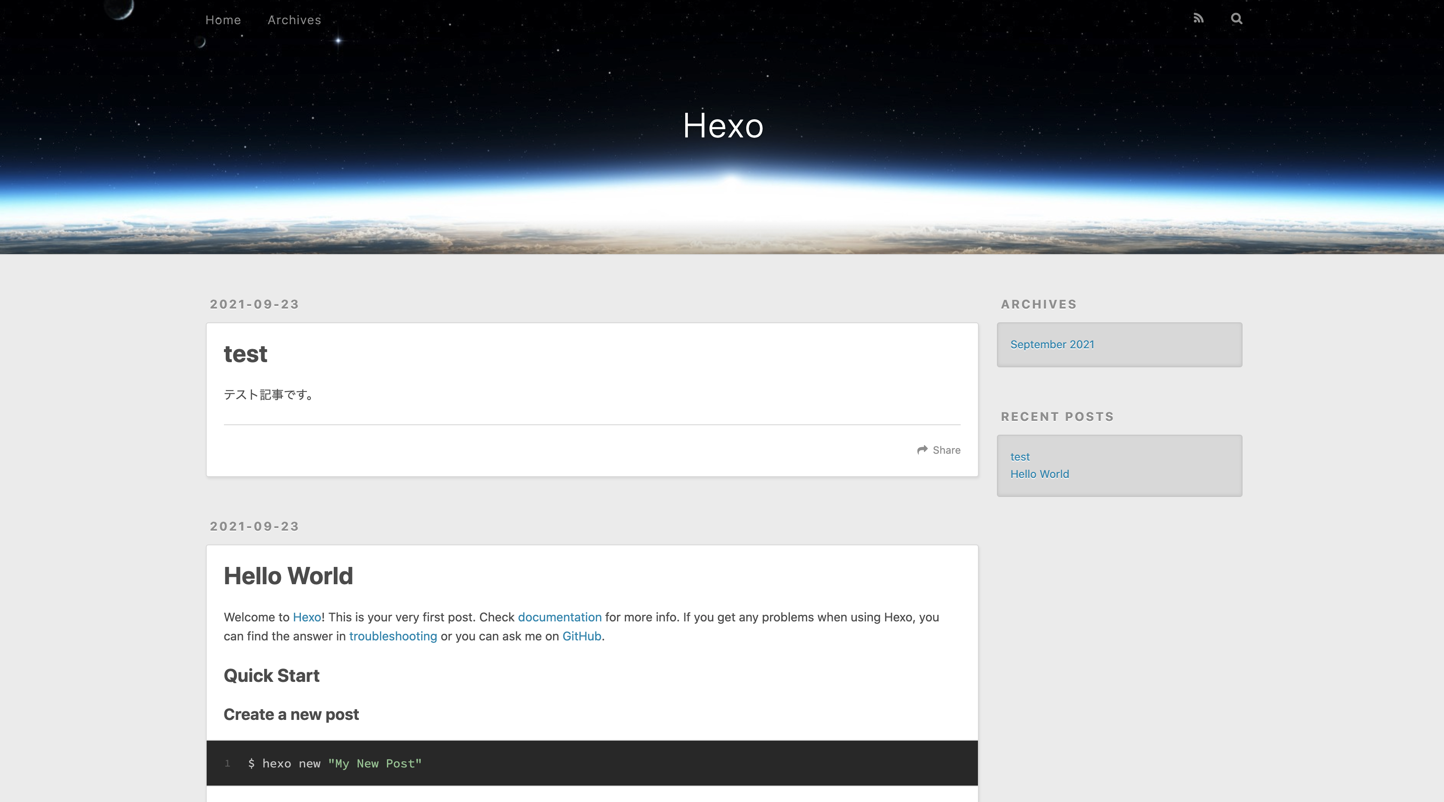Go to Archives in navigation
Viewport: 1444px width, 802px height.
click(294, 20)
